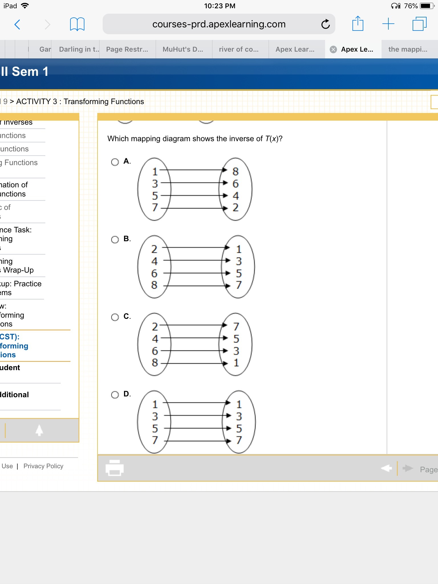Show all tabs overview icon
The image size is (438, 584).
(x=419, y=24)
